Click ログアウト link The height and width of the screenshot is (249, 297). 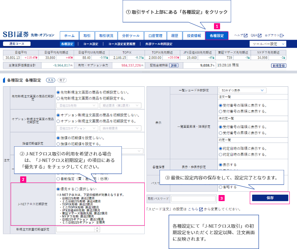point(274,35)
